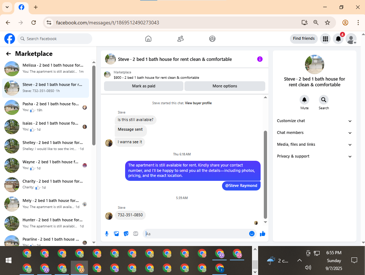
Task: Show hidden system tray icons
Action: point(300,260)
